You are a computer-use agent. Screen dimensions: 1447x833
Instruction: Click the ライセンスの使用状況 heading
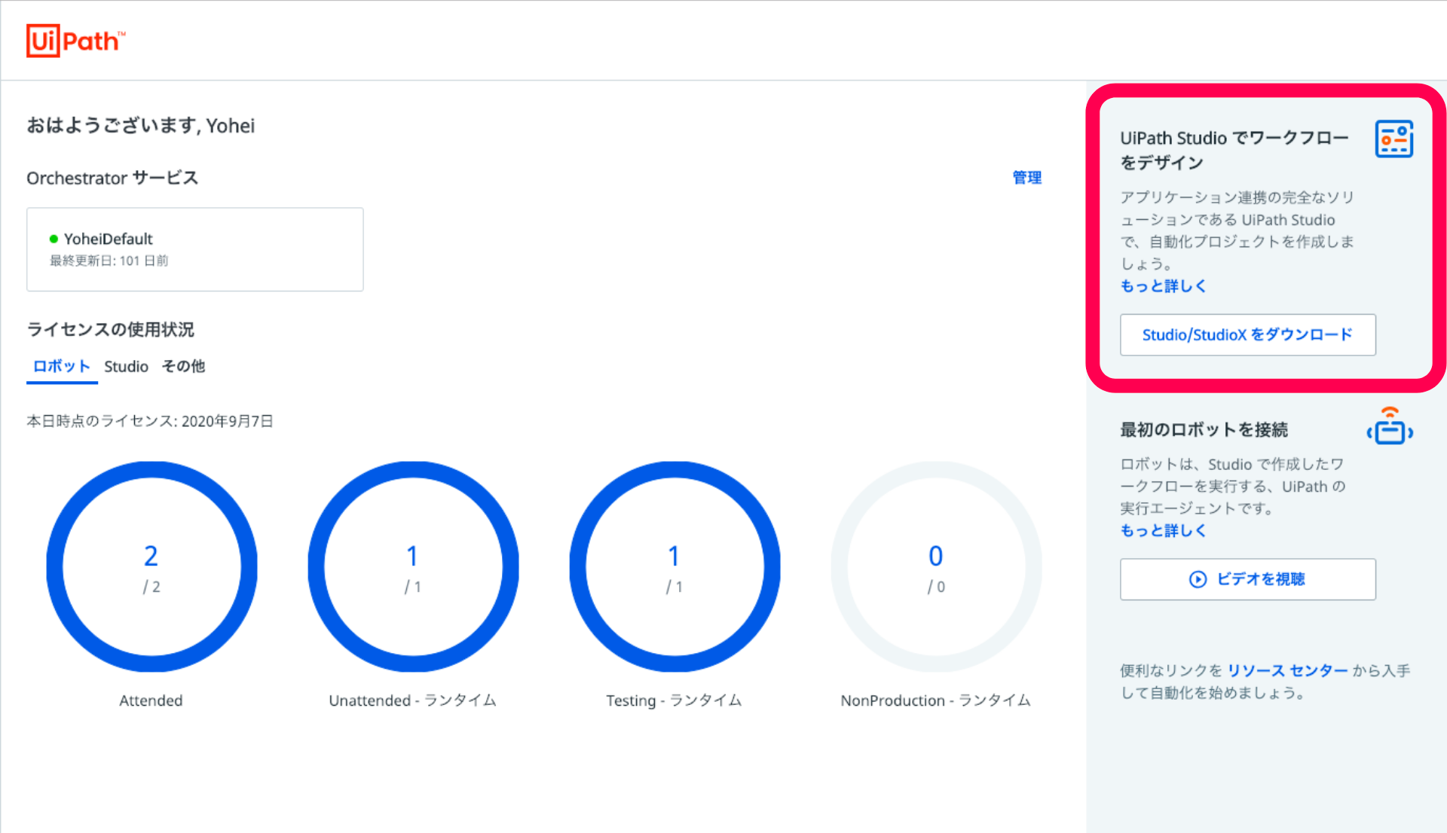tap(110, 330)
